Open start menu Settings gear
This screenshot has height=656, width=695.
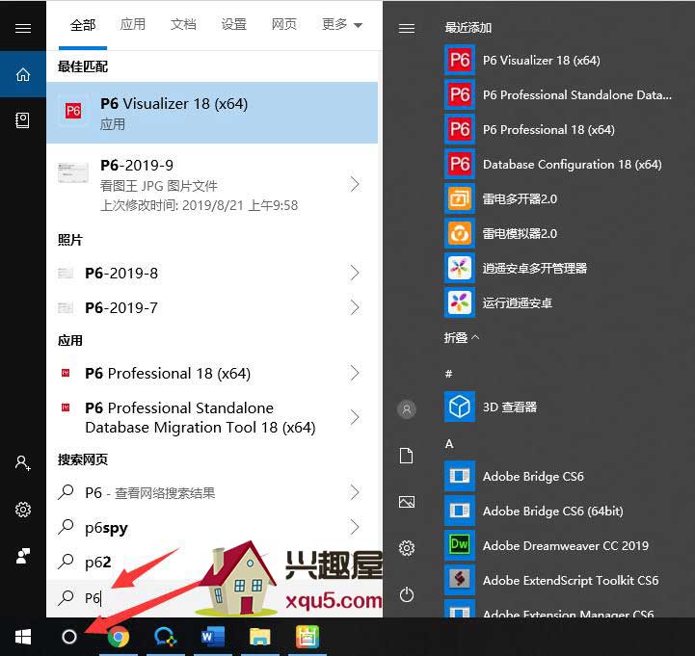pyautogui.click(x=407, y=548)
